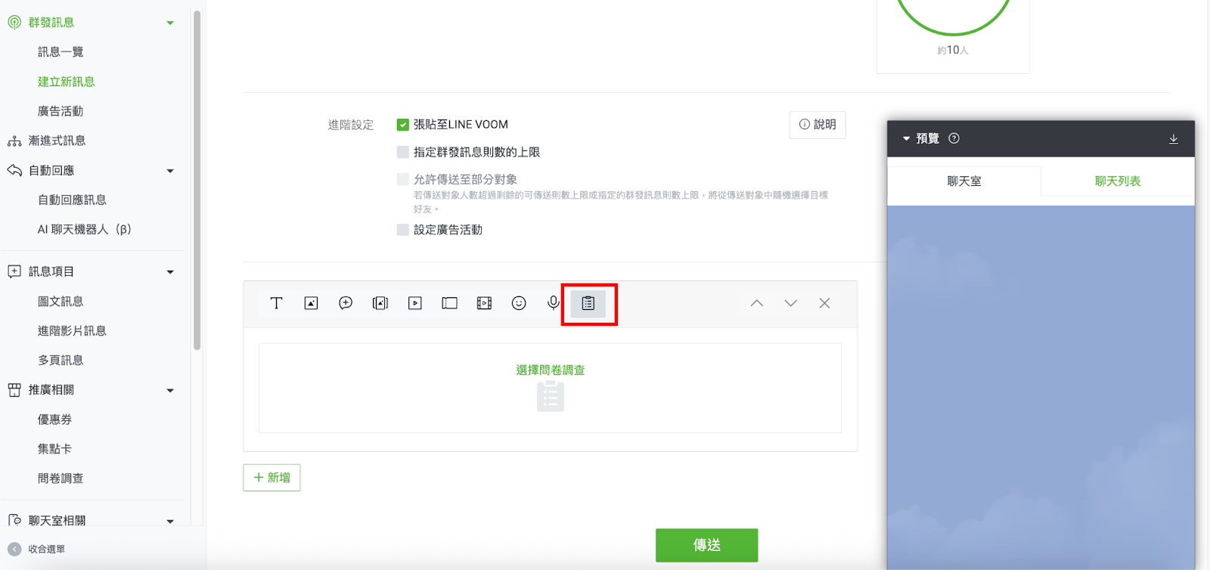The width and height of the screenshot is (1210, 570).
Task: Download preview using download icon
Action: [x=1174, y=139]
